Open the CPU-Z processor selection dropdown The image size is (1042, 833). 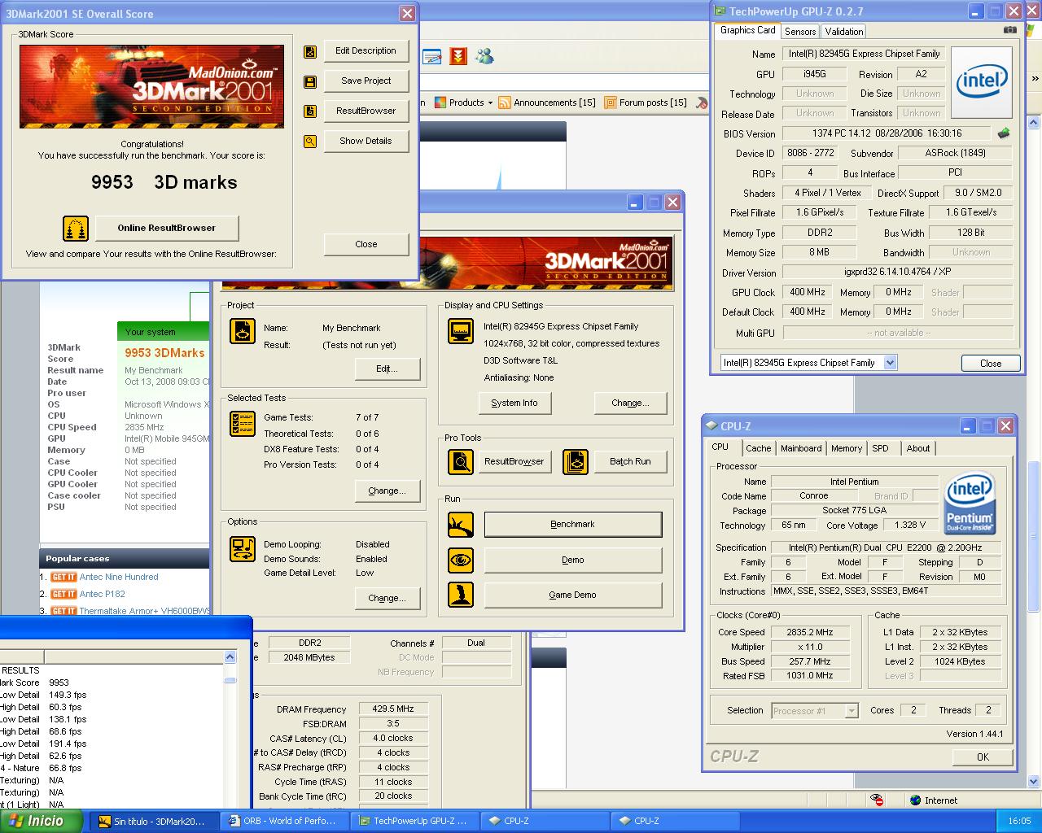point(852,711)
